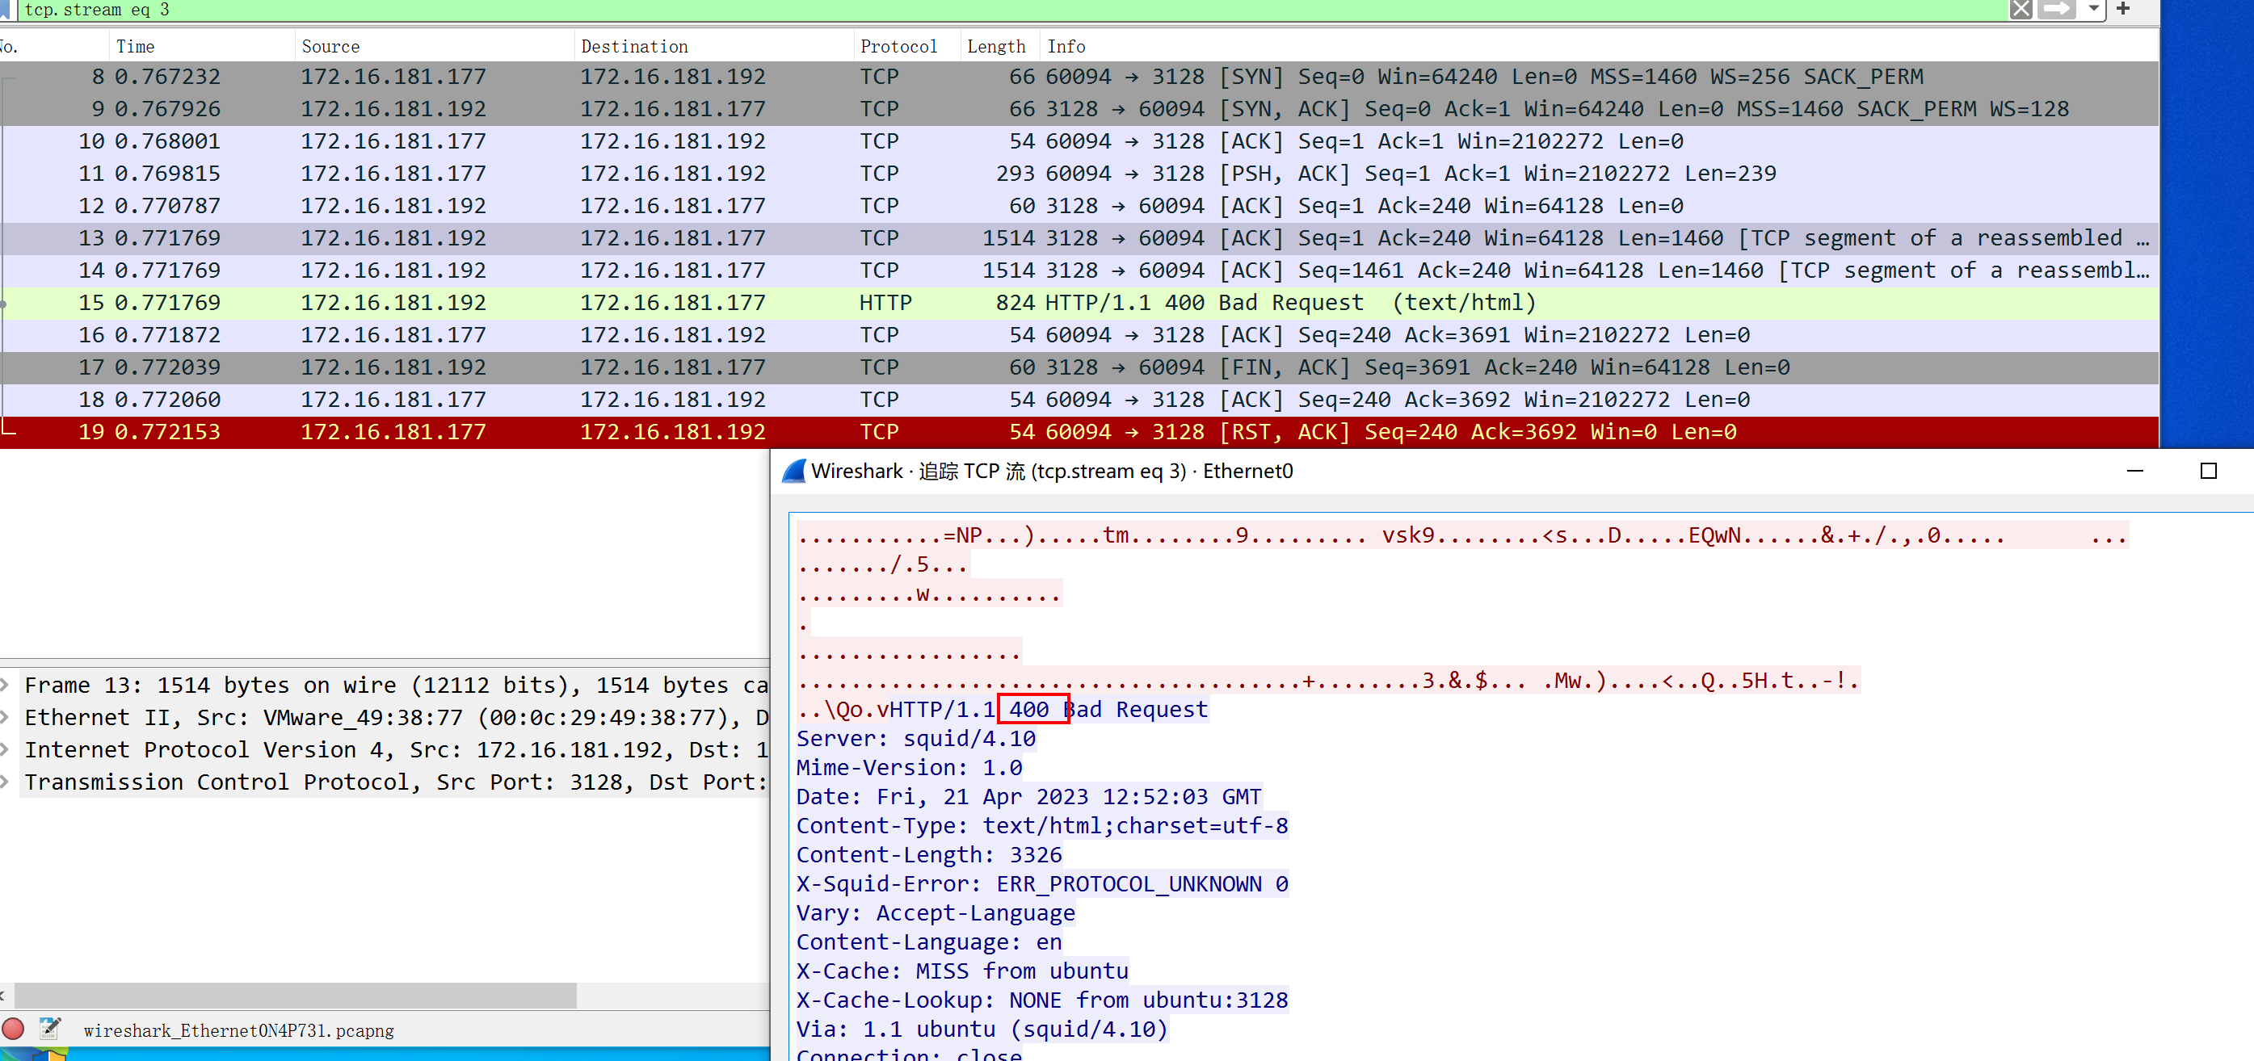Sort packets by the Protocol column header
The height and width of the screenshot is (1061, 2254).
898,46
